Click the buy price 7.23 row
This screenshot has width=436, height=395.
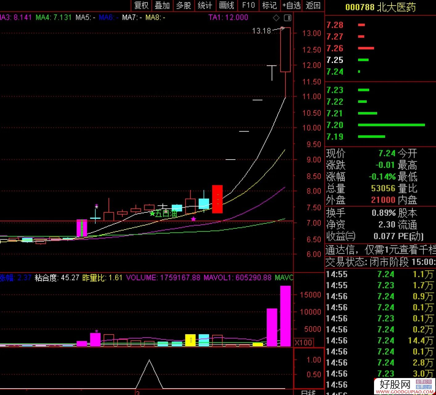pyautogui.click(x=380, y=90)
